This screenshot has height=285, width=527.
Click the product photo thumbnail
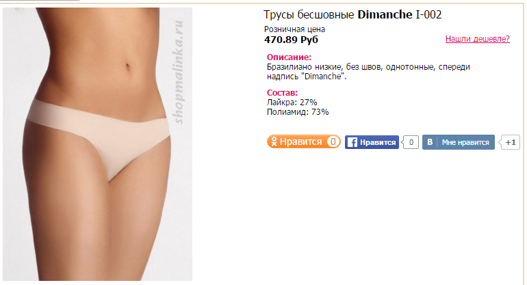coord(97,144)
